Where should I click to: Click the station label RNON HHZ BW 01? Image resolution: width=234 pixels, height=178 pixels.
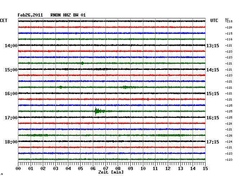tap(68, 15)
